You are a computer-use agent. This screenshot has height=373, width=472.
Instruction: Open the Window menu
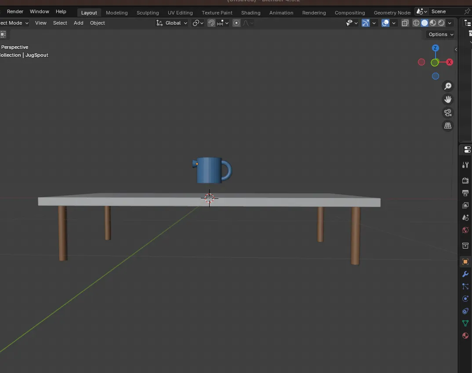pos(39,11)
